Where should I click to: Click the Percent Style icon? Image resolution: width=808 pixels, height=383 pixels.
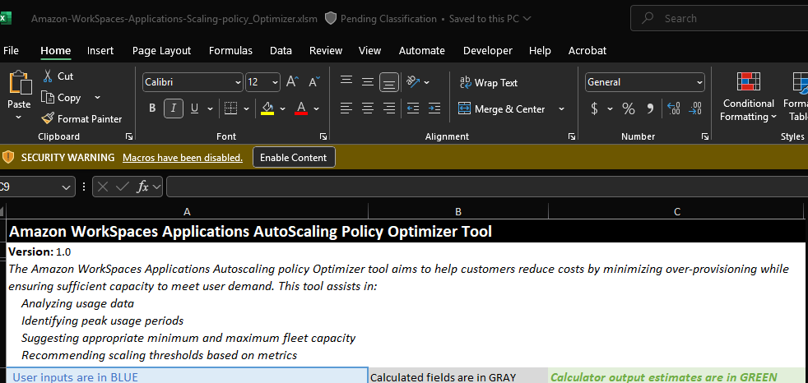(629, 108)
